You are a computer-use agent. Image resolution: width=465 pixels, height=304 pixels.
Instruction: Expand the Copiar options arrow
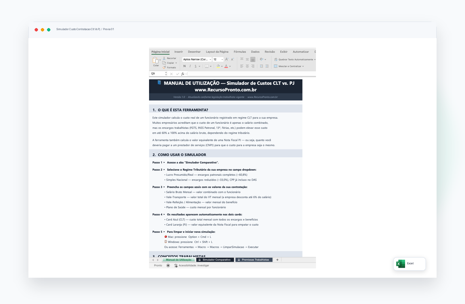176,63
